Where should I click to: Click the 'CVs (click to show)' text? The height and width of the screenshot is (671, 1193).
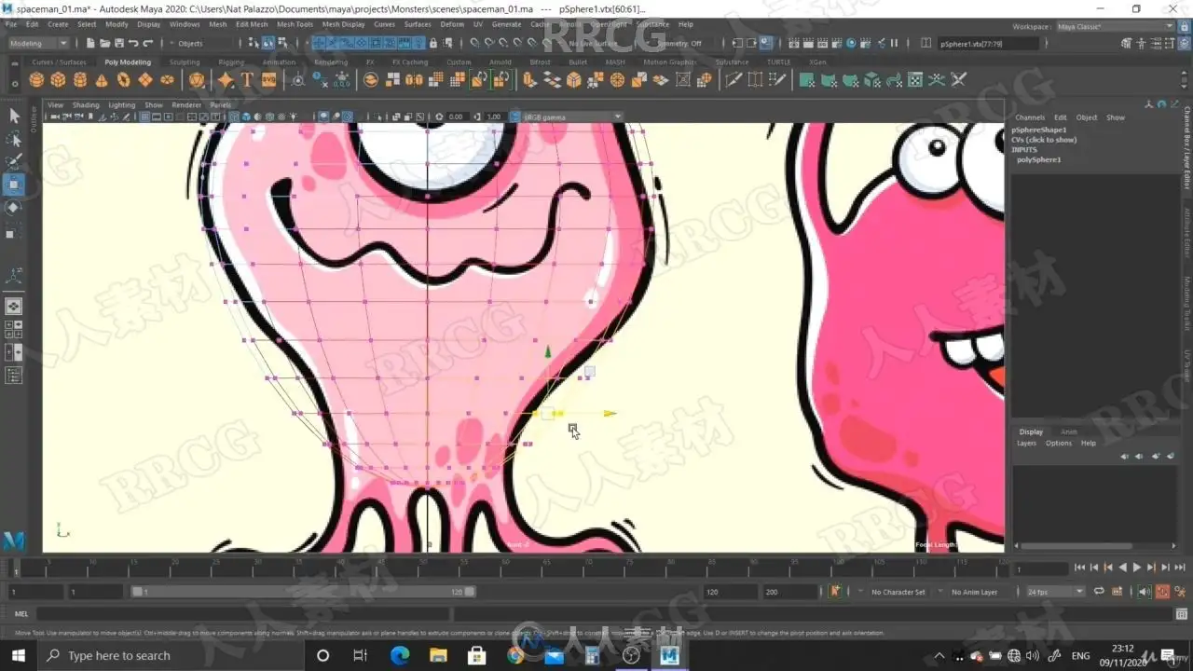tap(1044, 140)
